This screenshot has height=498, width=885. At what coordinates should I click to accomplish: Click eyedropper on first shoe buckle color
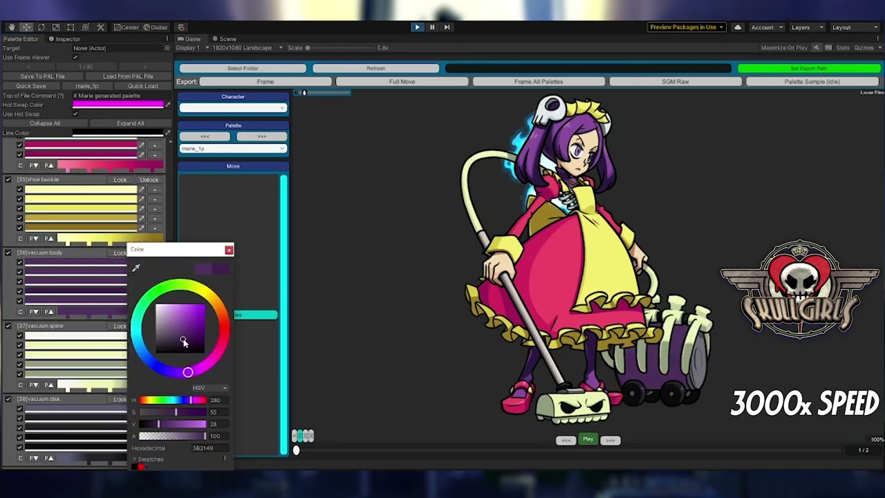click(x=142, y=190)
